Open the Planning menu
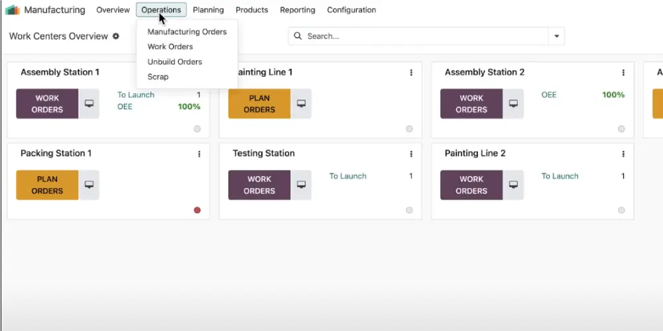Image resolution: width=663 pixels, height=331 pixels. [x=208, y=10]
